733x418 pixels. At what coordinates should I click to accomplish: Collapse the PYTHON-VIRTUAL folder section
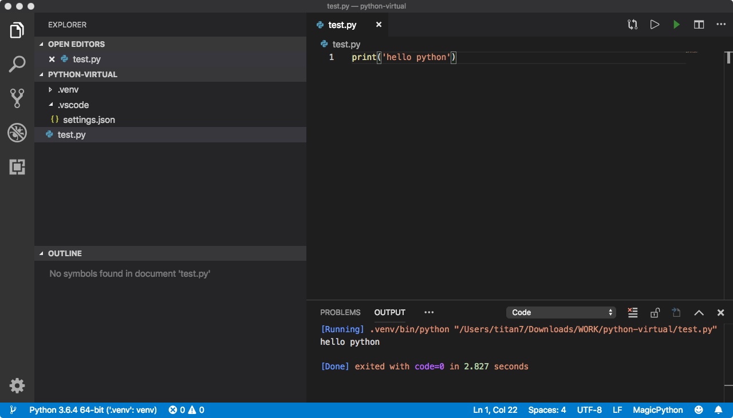170,74
